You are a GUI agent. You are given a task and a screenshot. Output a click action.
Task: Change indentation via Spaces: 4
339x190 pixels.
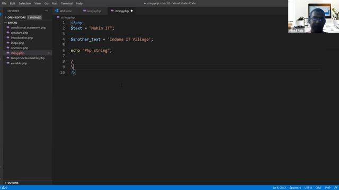point(295,188)
